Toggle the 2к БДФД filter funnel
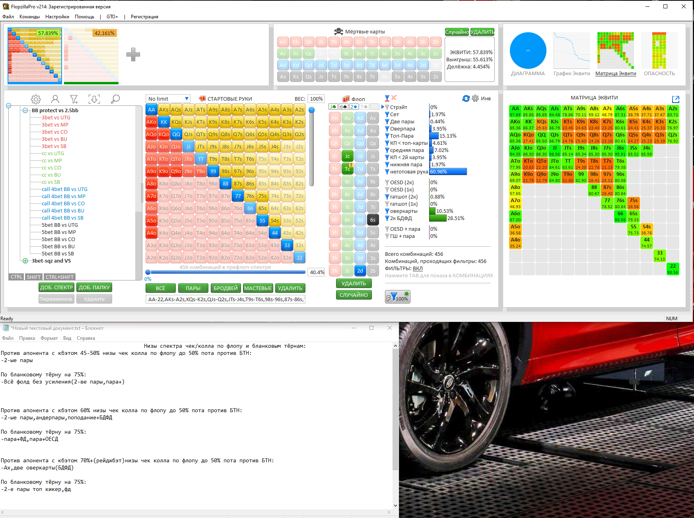The height and width of the screenshot is (518, 694). tap(387, 218)
